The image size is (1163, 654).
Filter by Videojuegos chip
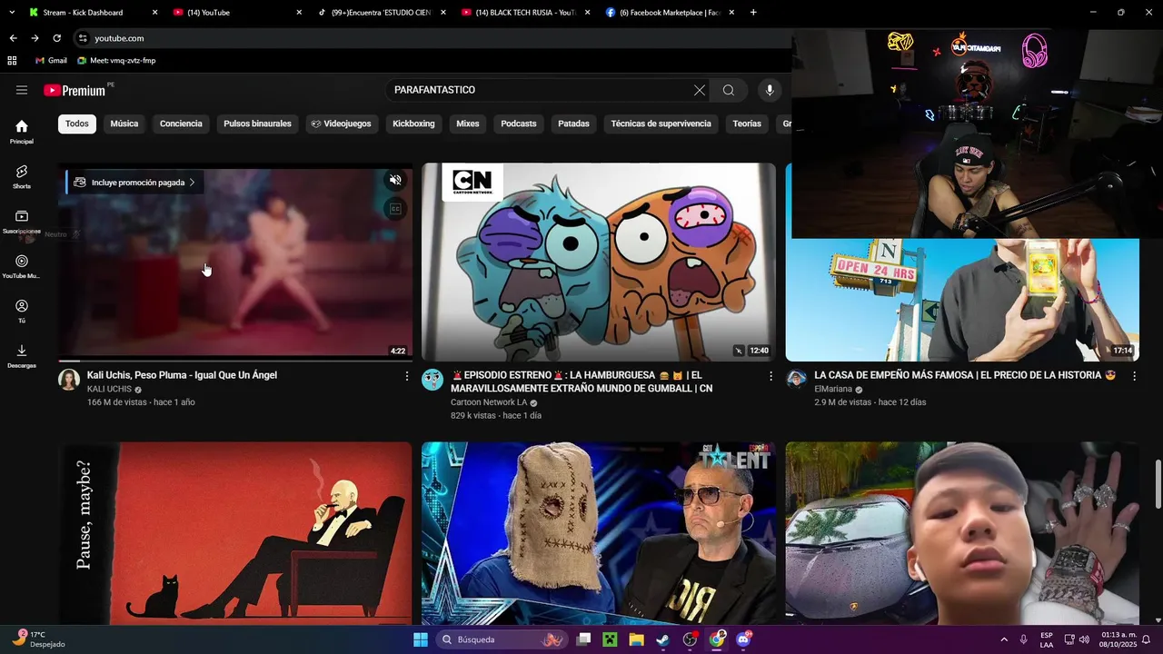click(342, 124)
